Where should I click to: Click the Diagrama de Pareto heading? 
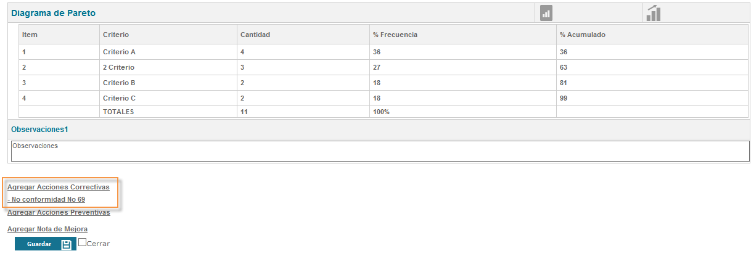click(x=54, y=13)
